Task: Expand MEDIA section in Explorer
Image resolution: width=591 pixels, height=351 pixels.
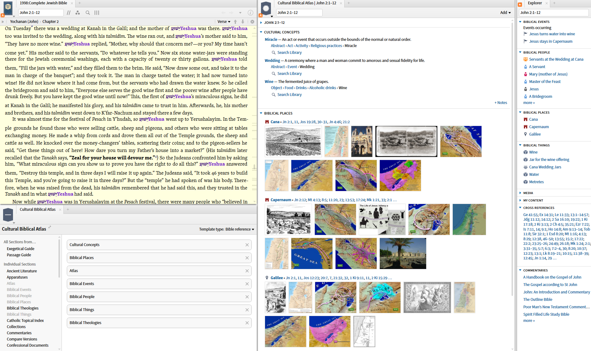Action: pyautogui.click(x=520, y=193)
